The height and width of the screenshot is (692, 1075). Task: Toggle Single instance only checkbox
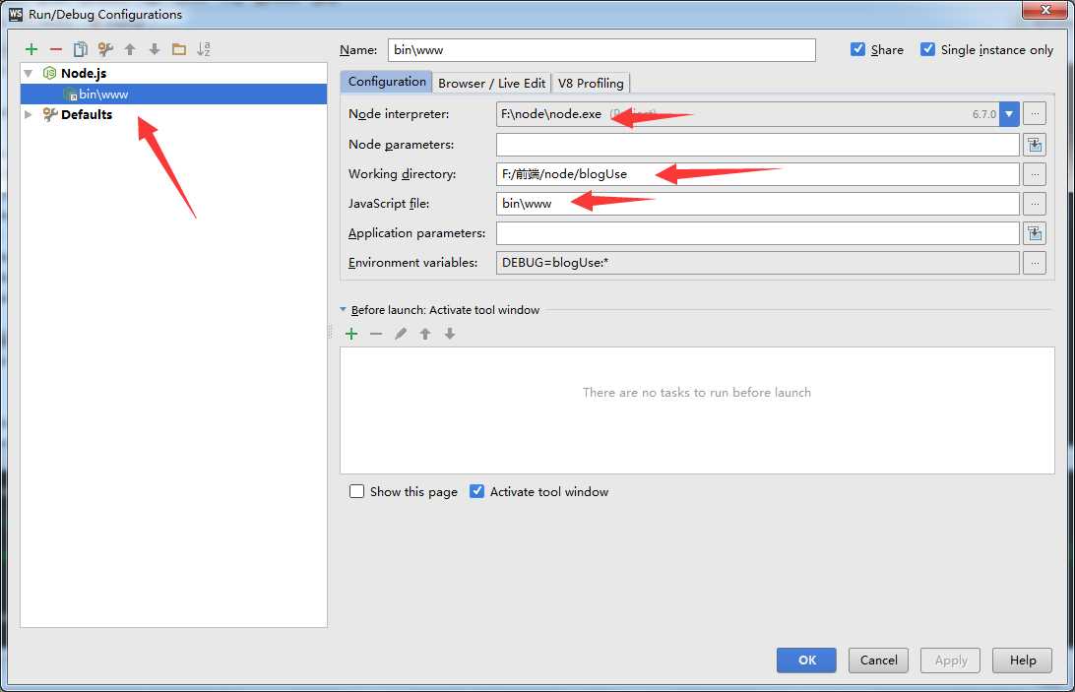tap(927, 49)
